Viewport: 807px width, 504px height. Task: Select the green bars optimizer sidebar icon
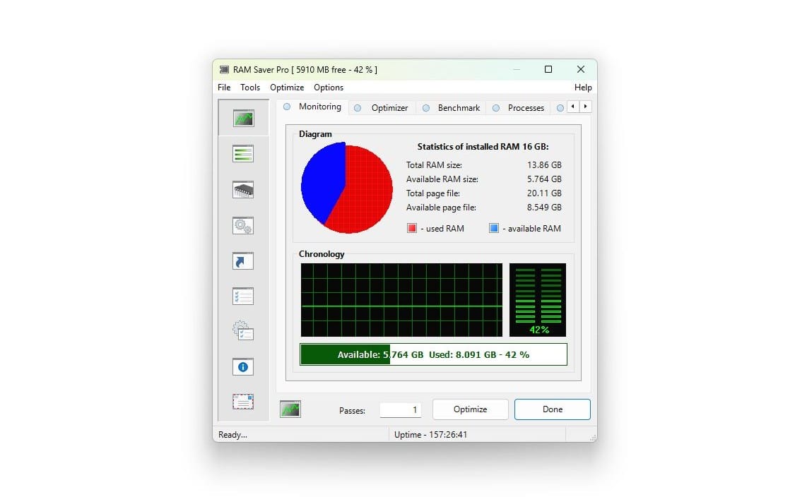(243, 154)
